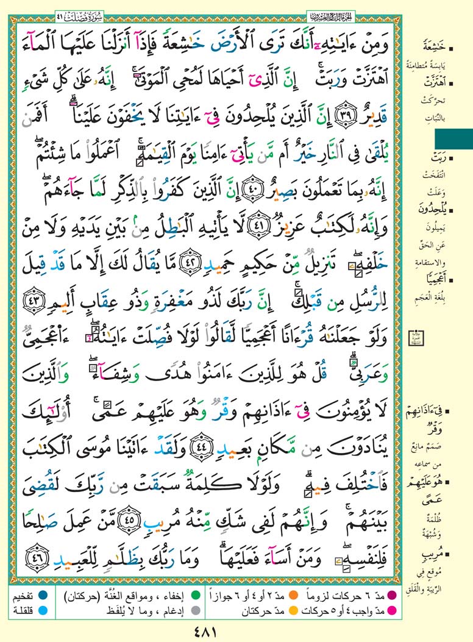This screenshot has width=473, height=642.
Task: Click legend text مدّ واجب ٤ أو ٥ حركات
Action: pyautogui.click(x=343, y=611)
